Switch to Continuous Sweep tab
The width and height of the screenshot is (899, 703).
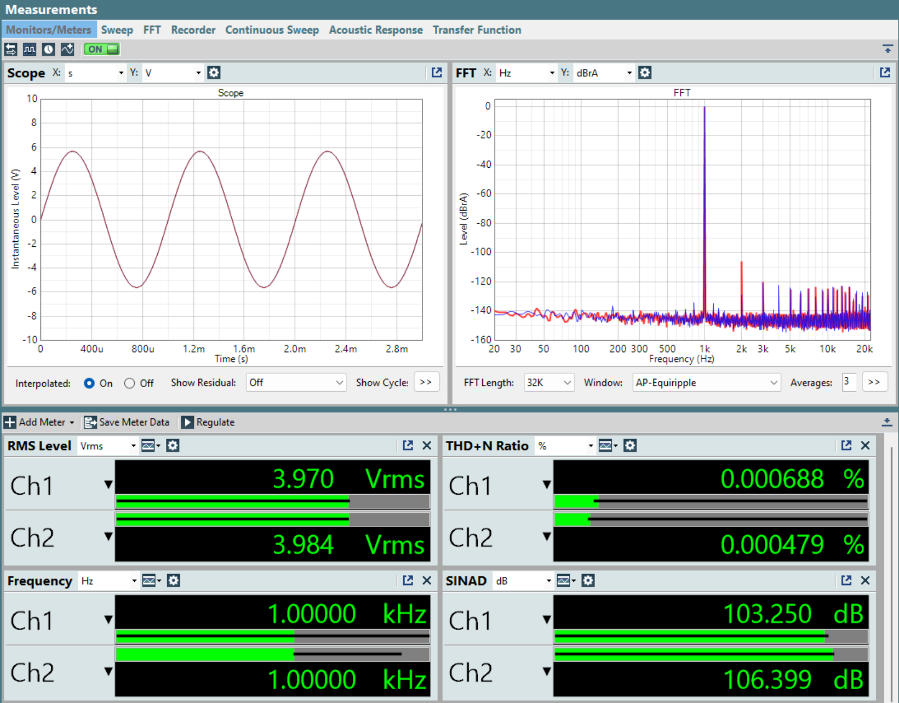pyautogui.click(x=272, y=30)
